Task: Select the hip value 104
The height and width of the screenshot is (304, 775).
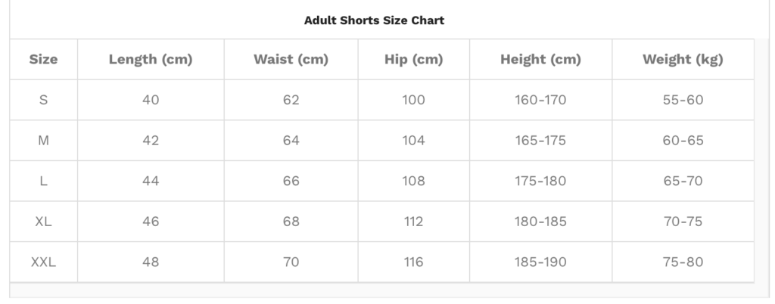Action: pyautogui.click(x=413, y=141)
